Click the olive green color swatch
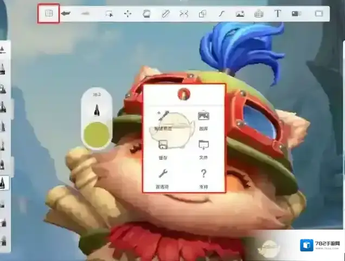The image size is (345, 261). tap(97, 135)
